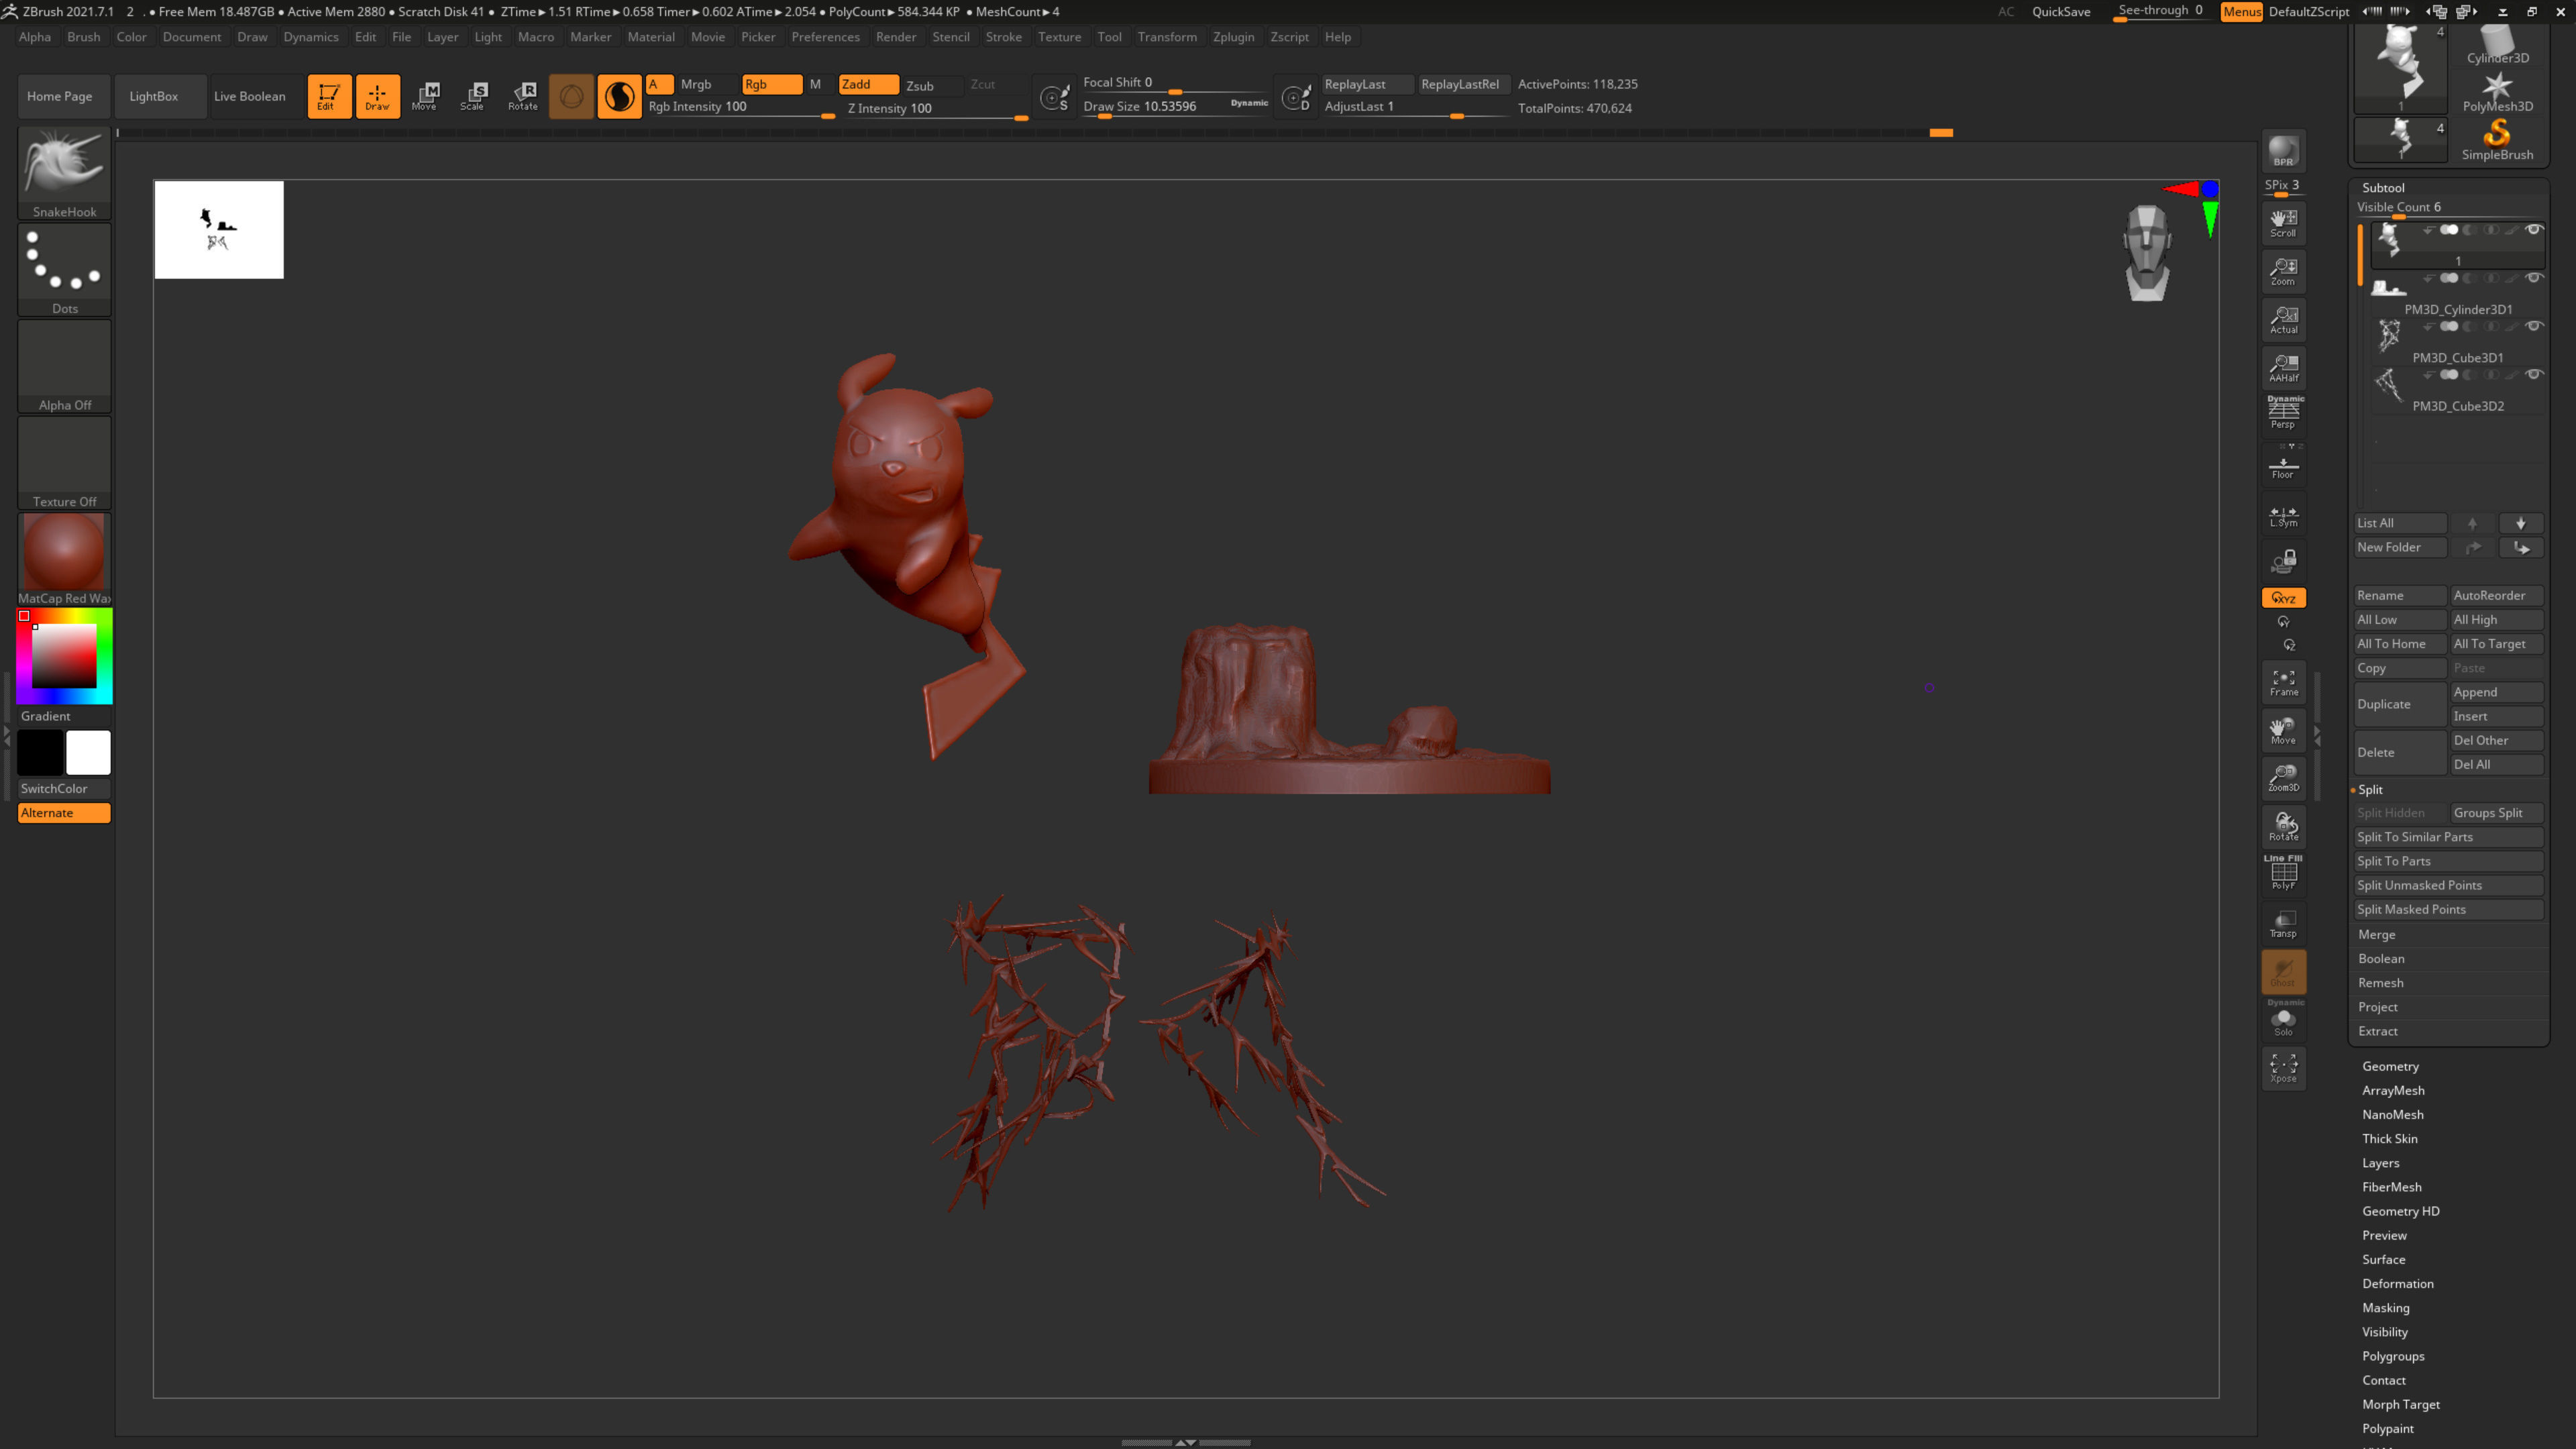The image size is (2576, 1449).
Task: Open the Stroke menu
Action: coord(1003,37)
